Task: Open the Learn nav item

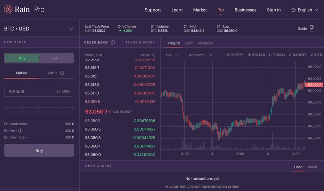Action: (x=177, y=10)
